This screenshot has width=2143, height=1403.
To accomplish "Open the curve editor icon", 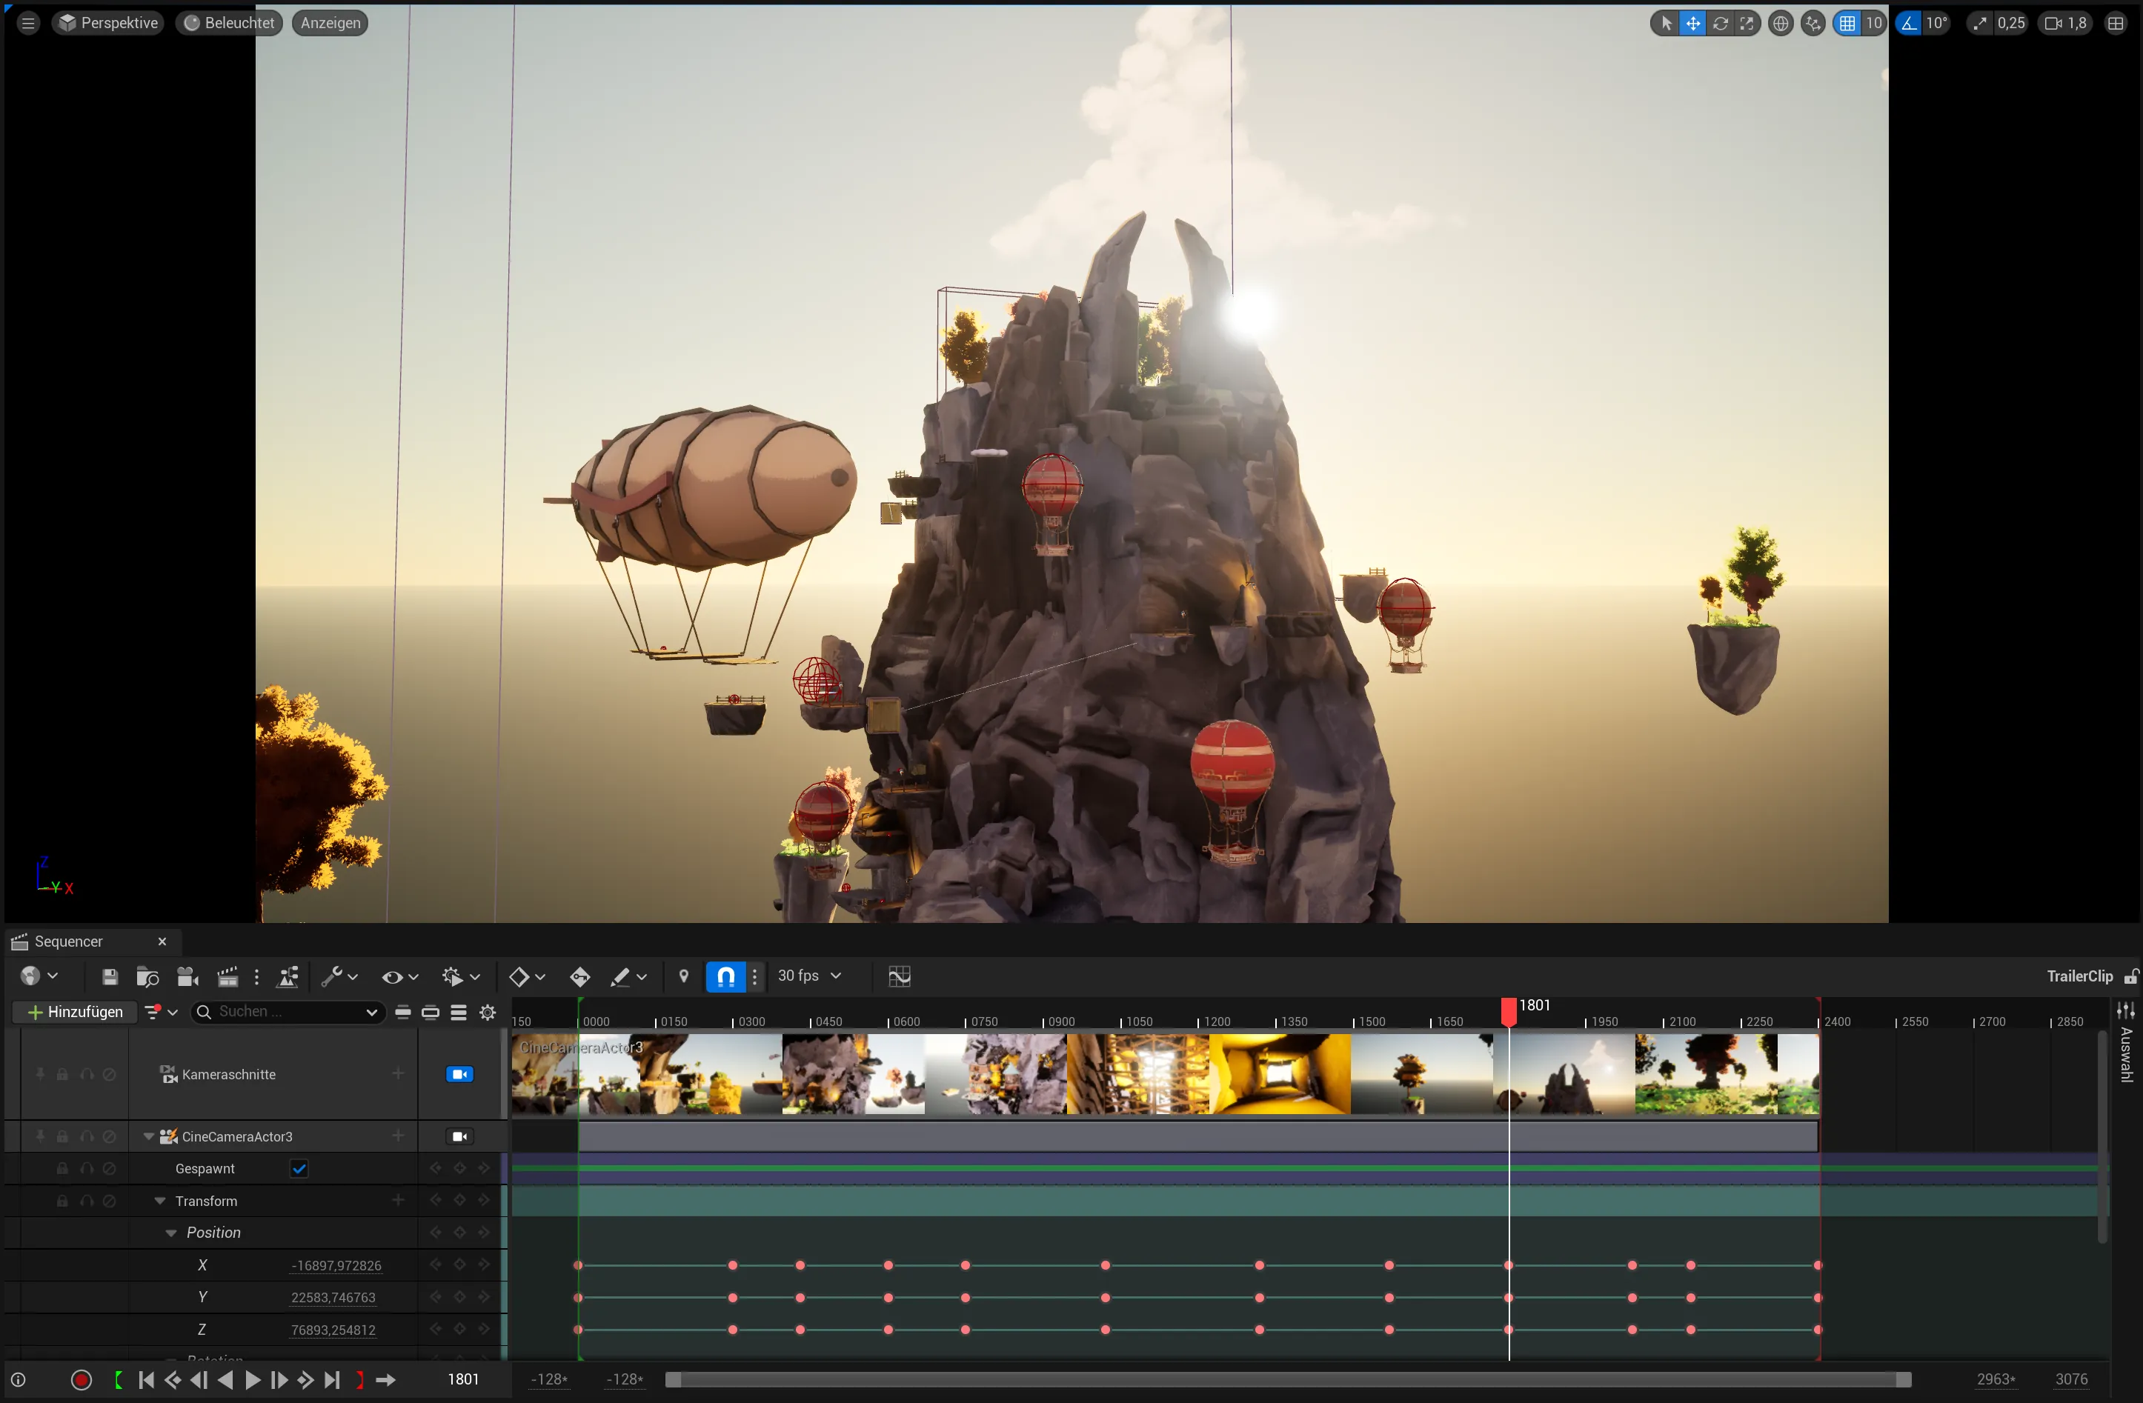I will (899, 976).
